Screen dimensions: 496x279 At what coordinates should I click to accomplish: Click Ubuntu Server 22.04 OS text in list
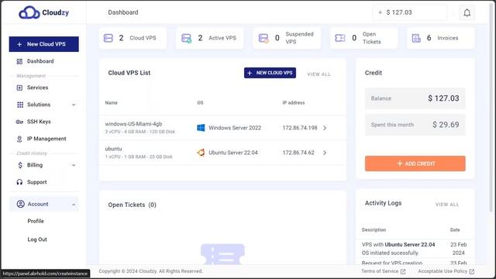pyautogui.click(x=233, y=153)
